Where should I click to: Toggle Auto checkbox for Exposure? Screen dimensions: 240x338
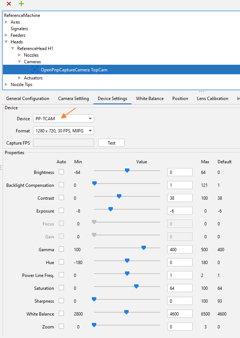pos(61,210)
